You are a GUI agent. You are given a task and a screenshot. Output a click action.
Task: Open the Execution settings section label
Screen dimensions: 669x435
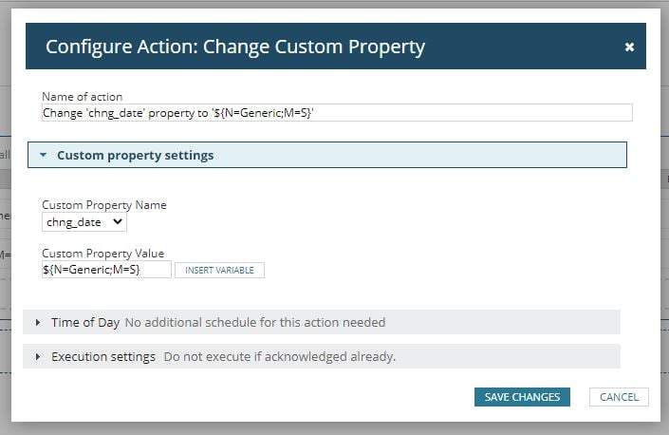click(x=103, y=357)
